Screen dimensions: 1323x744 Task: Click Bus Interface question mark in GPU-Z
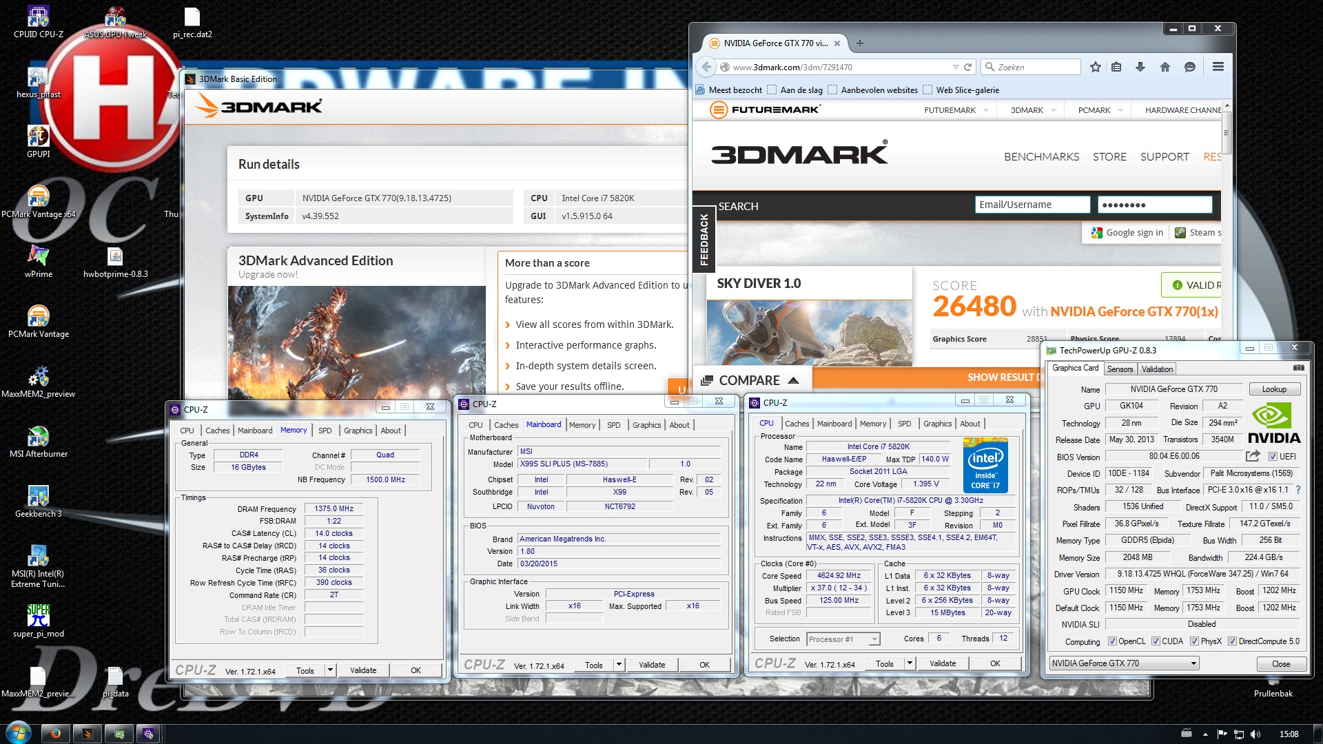point(1298,490)
